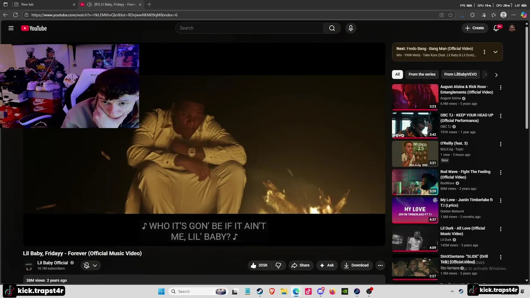Screen dimensions: 530x298
Task: Open Discord from the taskbar
Action: point(320,291)
